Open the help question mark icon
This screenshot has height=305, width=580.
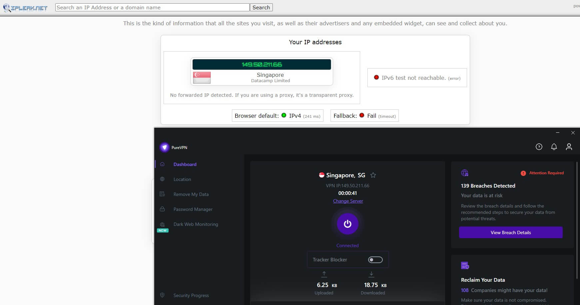click(x=539, y=147)
